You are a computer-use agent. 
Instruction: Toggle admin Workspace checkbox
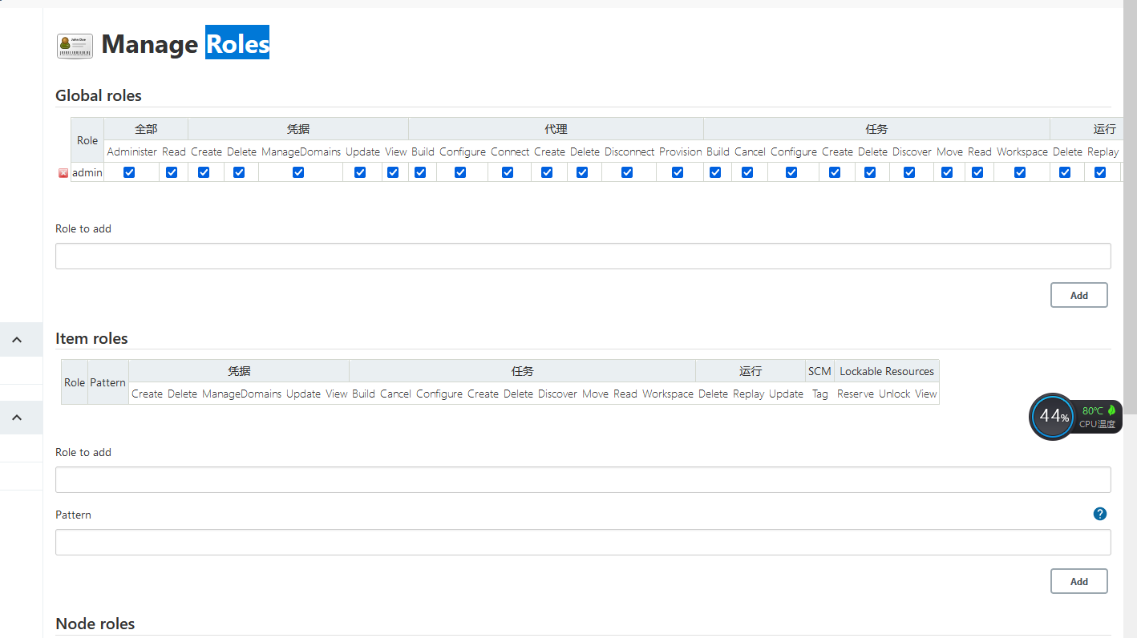click(1020, 172)
